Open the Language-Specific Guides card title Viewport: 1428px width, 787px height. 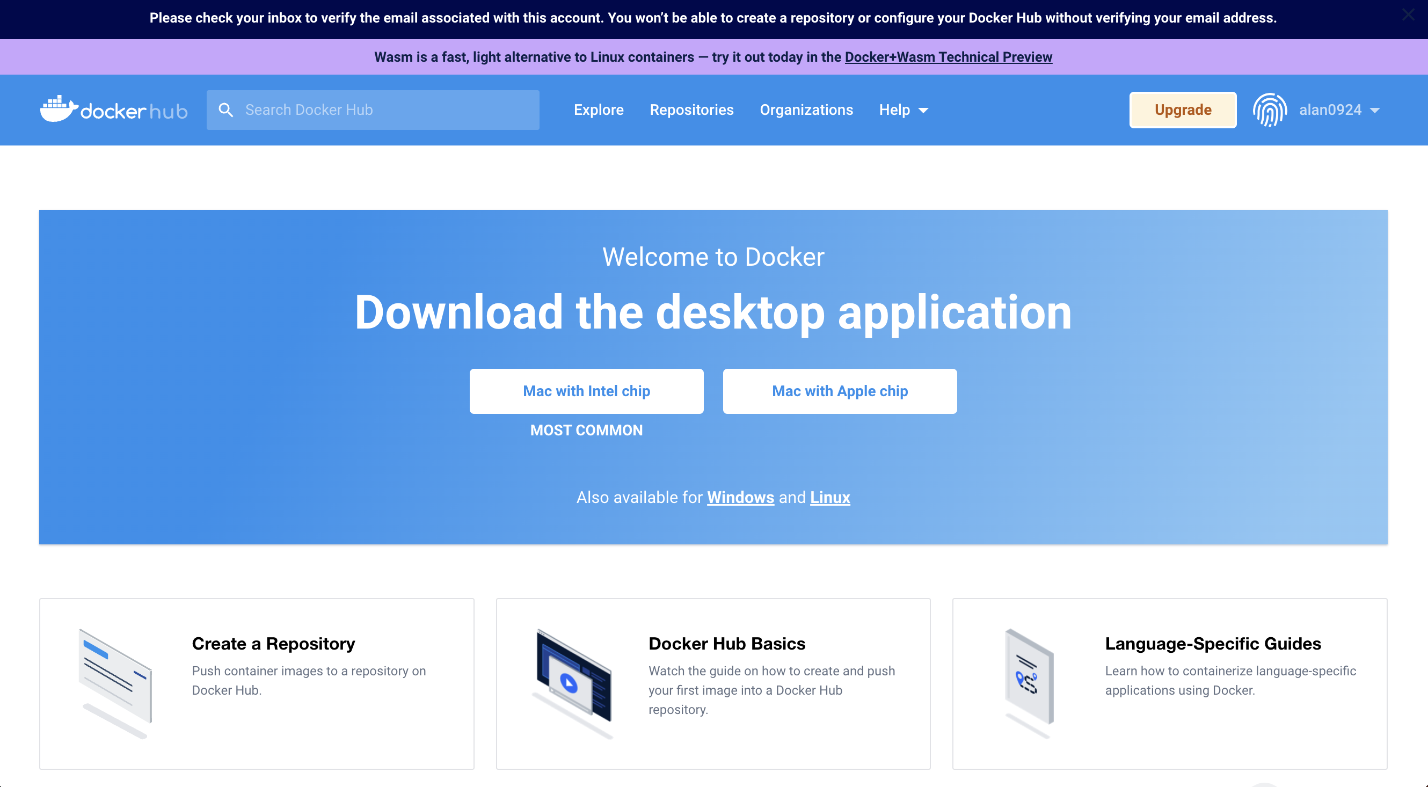(x=1213, y=643)
